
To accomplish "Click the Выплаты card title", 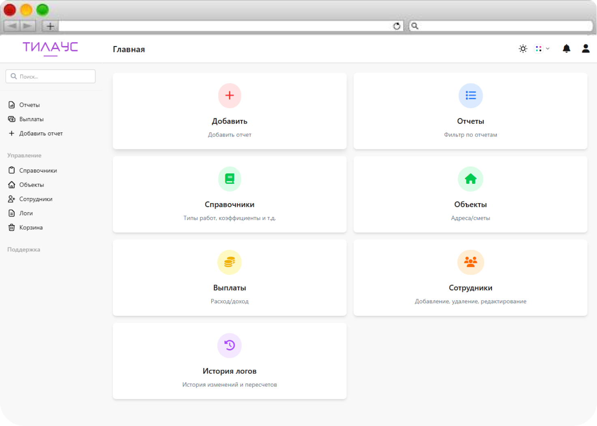I will [230, 288].
